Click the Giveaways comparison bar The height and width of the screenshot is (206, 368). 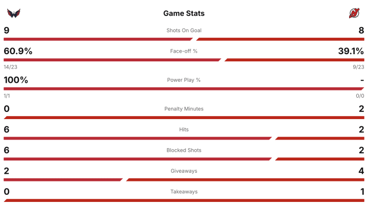(x=184, y=179)
